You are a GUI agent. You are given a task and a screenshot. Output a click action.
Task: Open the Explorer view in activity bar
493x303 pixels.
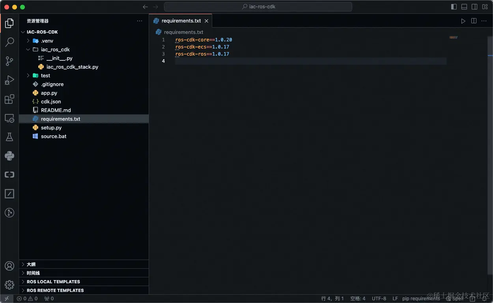9,23
